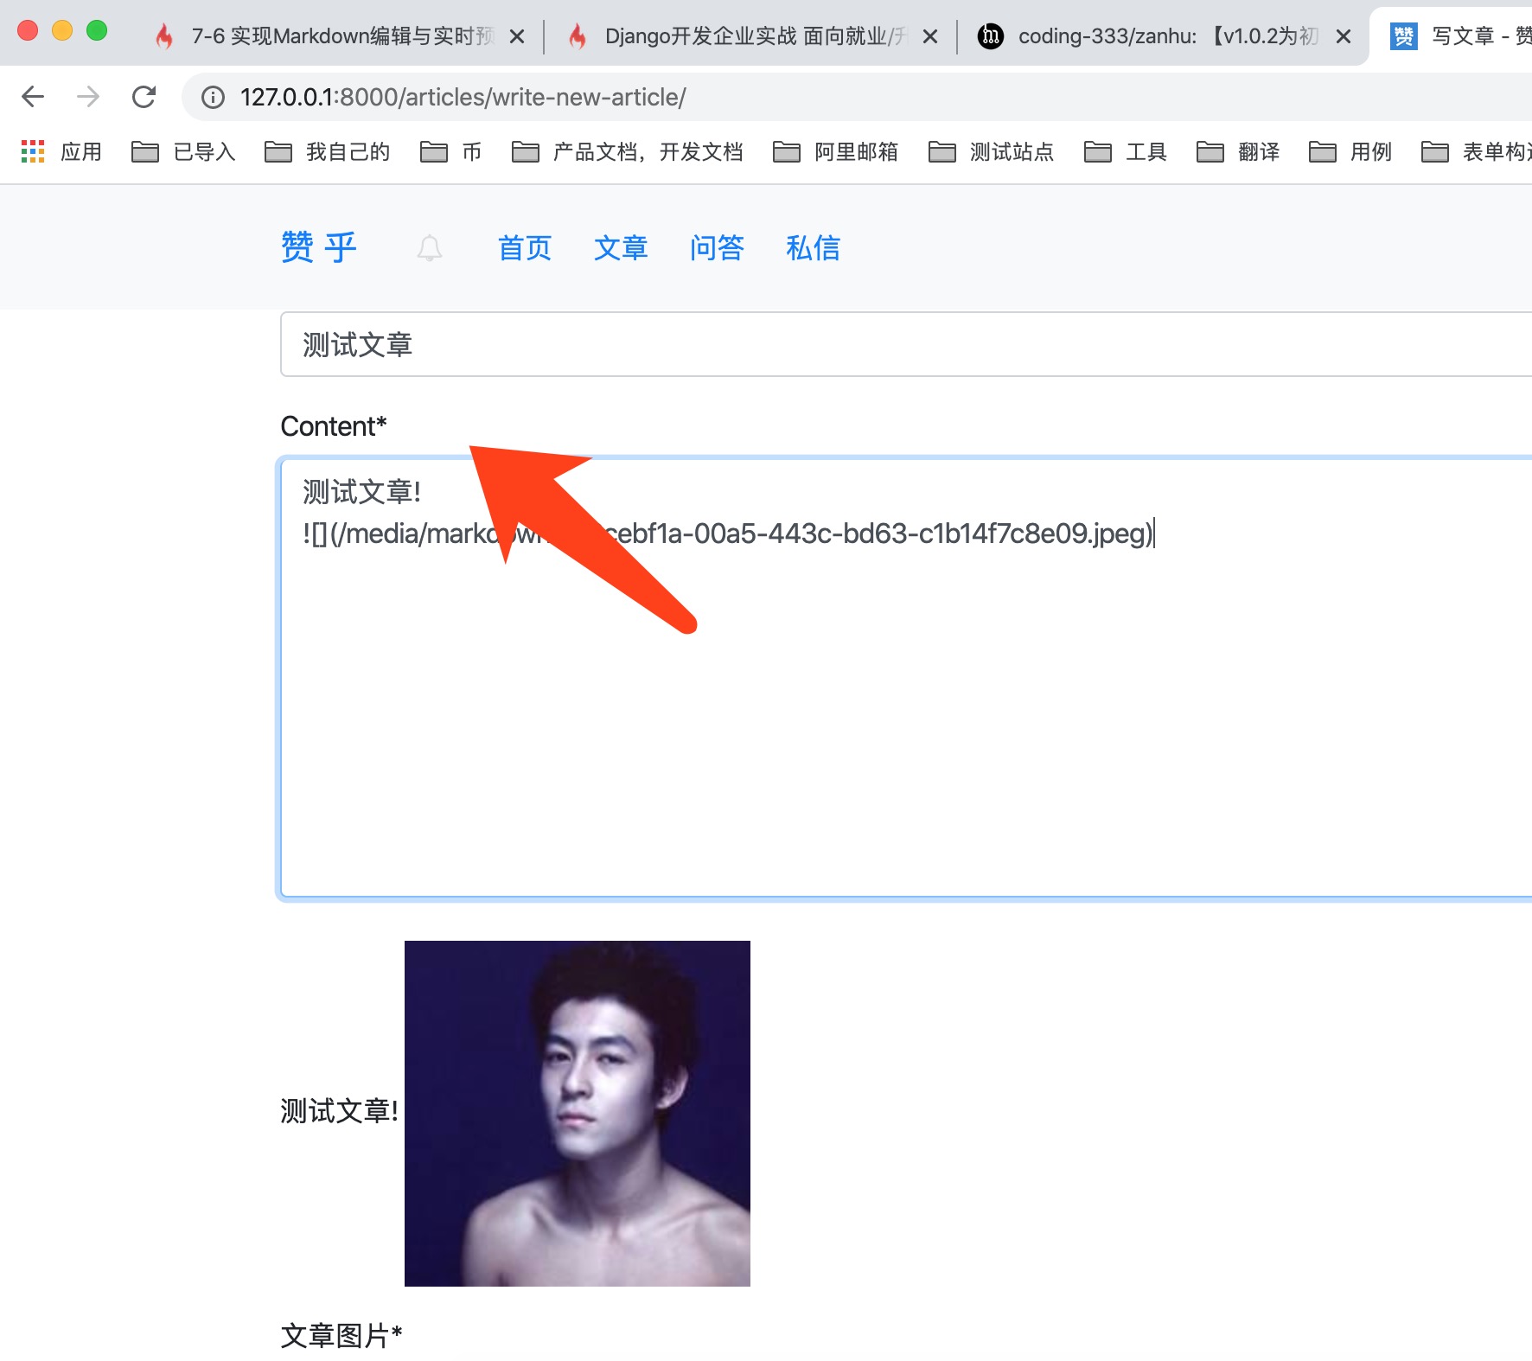Reload the current page
The width and height of the screenshot is (1532, 1361).
144,97
